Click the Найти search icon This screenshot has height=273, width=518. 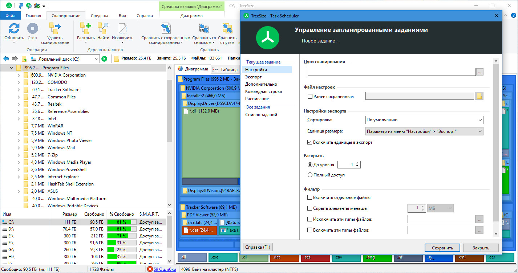tap(103, 28)
